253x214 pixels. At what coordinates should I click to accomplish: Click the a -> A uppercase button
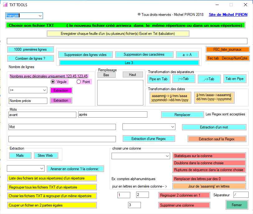[187, 55]
